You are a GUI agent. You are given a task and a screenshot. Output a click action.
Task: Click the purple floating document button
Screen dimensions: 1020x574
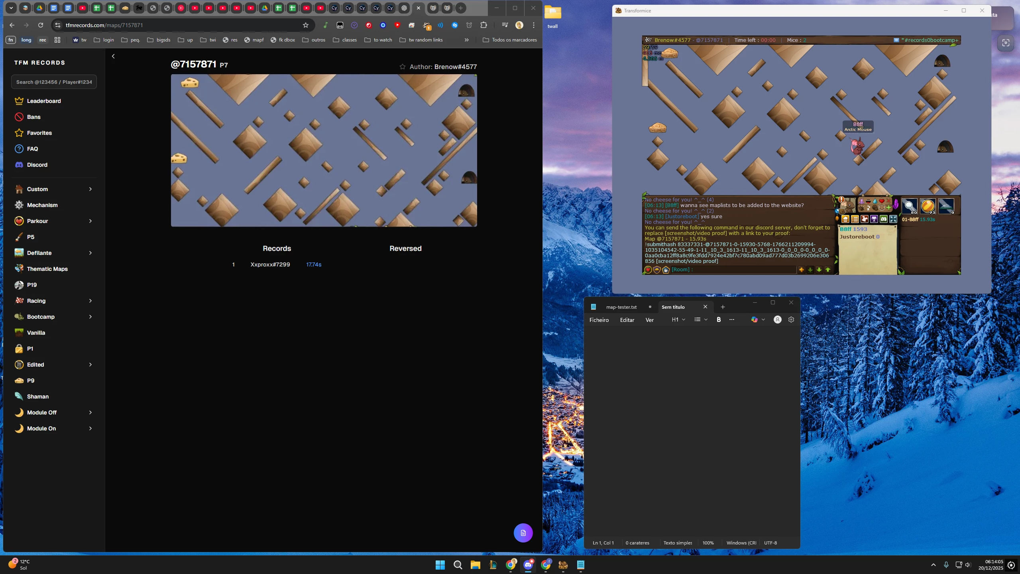pos(523,533)
